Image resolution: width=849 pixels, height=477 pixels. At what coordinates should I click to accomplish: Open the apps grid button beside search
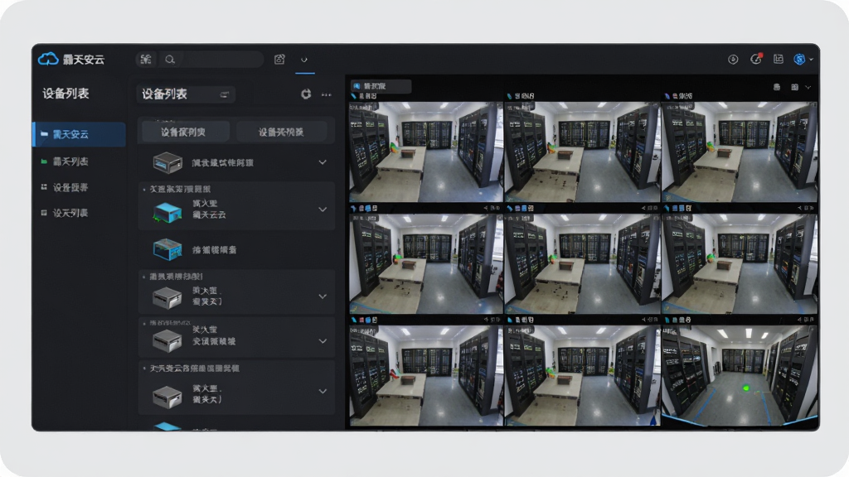coord(146,60)
